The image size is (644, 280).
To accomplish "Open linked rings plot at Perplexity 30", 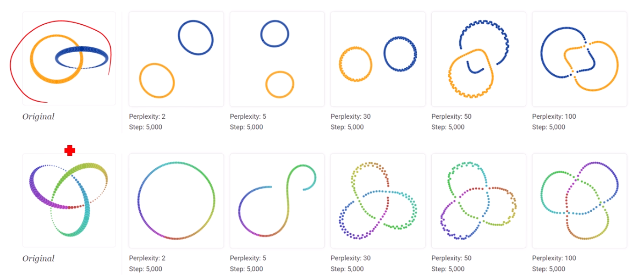I will 378,59.
